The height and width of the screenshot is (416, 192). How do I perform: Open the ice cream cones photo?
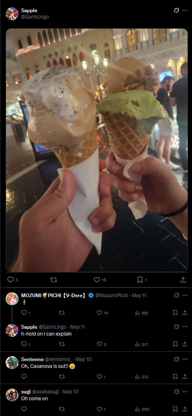coord(97,150)
